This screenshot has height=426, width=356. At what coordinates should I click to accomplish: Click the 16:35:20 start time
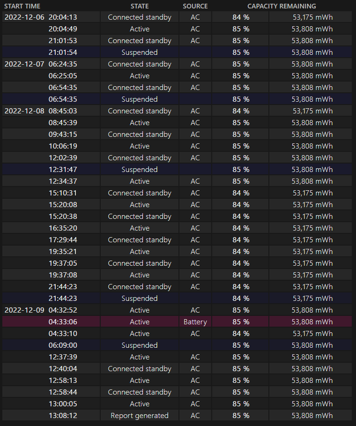pyautogui.click(x=63, y=228)
